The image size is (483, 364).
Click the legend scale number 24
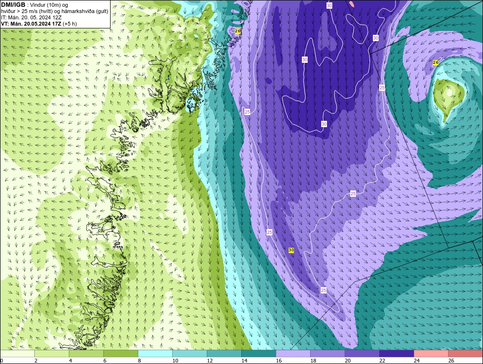click(417, 361)
